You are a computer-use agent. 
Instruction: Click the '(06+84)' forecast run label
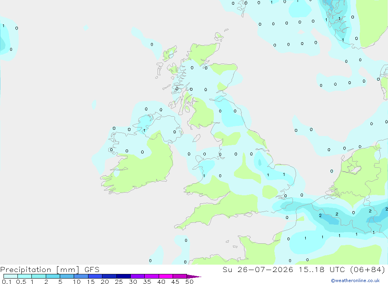[368, 269]
